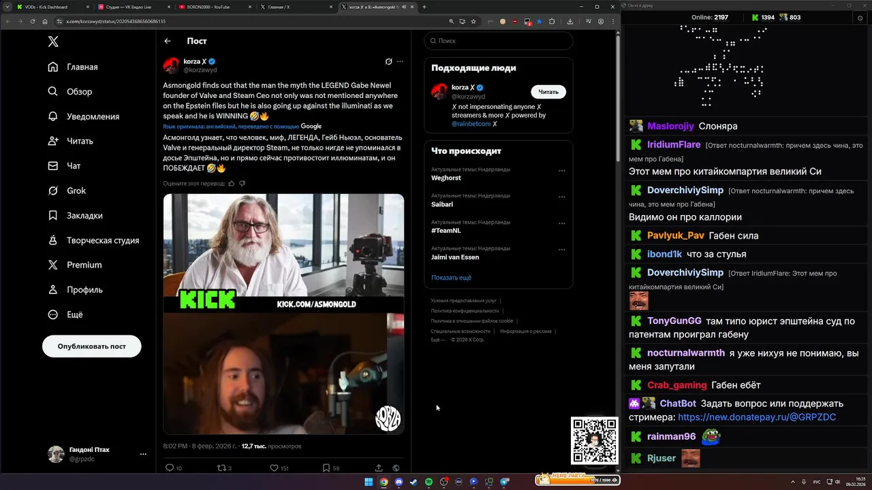This screenshot has height=490, width=872.
Task: Click username TonyGunGG in chat
Action: click(674, 321)
